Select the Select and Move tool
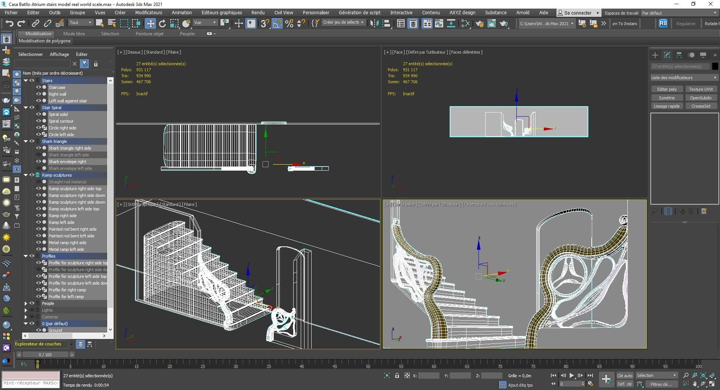Viewport: 720px width, 390px height. [151, 23]
